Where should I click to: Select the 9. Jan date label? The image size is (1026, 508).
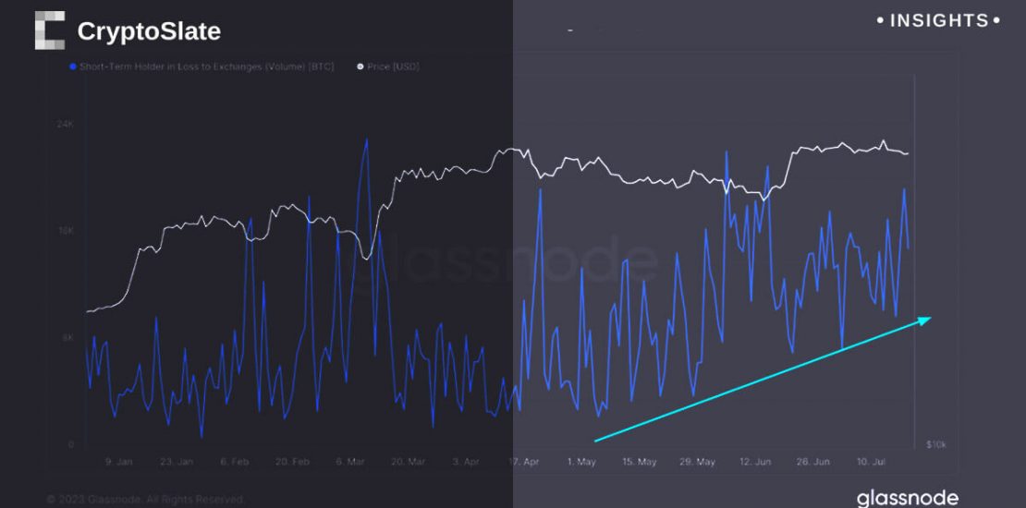(117, 461)
